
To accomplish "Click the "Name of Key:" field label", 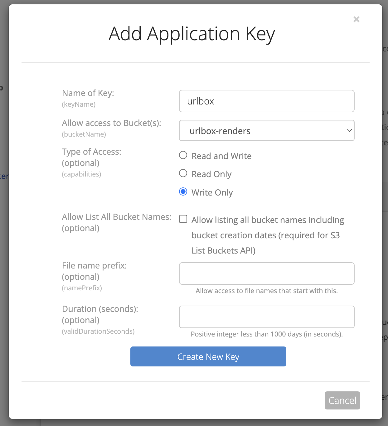I will (88, 93).
